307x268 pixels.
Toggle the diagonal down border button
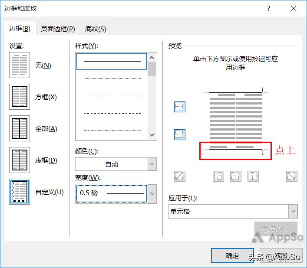pyautogui.click(x=291, y=176)
